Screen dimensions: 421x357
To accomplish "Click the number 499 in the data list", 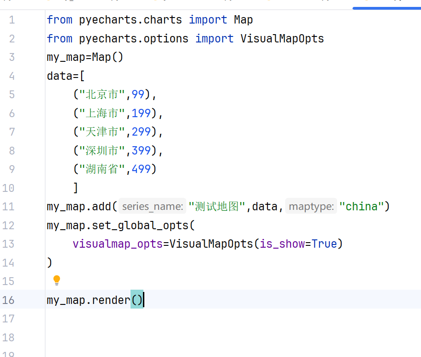I will click(141, 169).
